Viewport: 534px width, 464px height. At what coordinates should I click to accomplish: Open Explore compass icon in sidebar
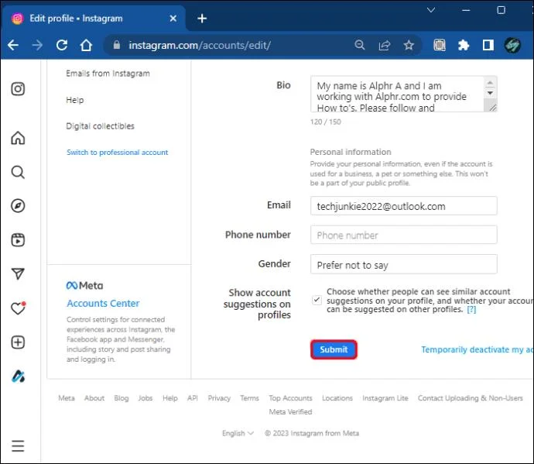tap(18, 206)
